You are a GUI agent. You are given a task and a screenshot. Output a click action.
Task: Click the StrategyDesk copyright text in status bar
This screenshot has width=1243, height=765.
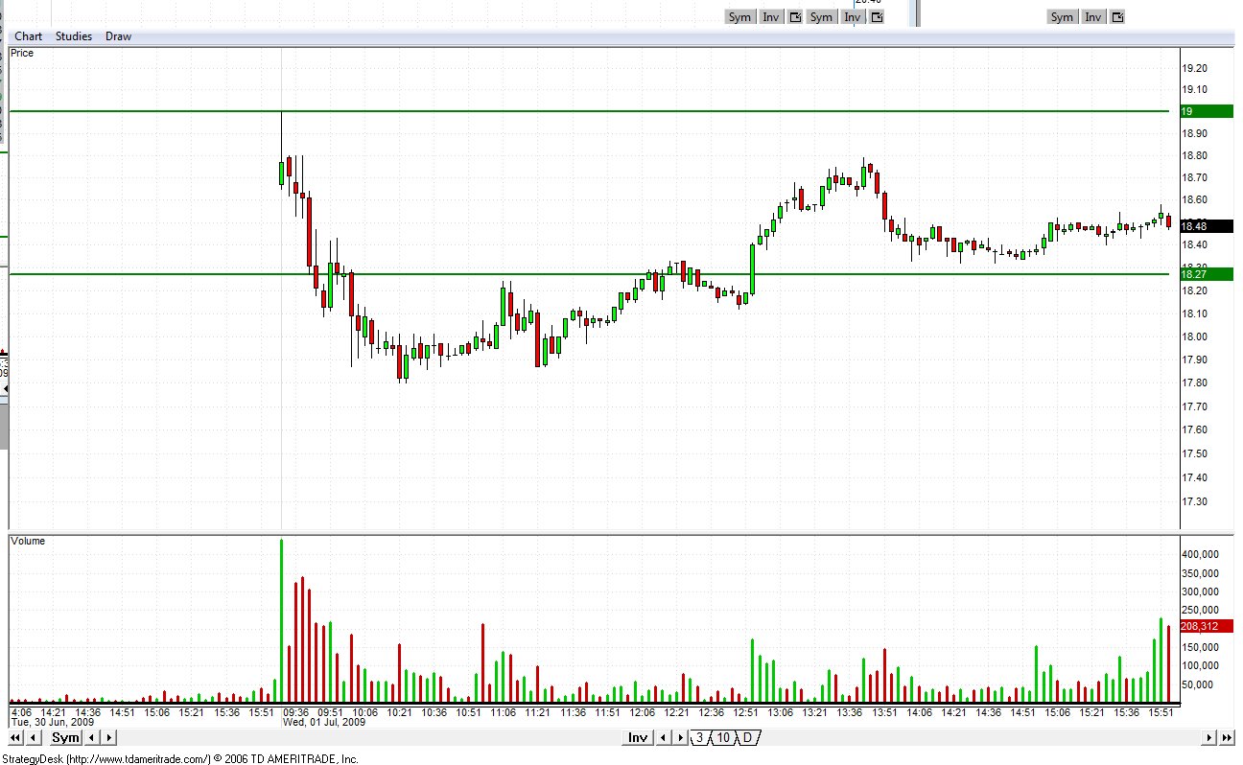tap(179, 758)
